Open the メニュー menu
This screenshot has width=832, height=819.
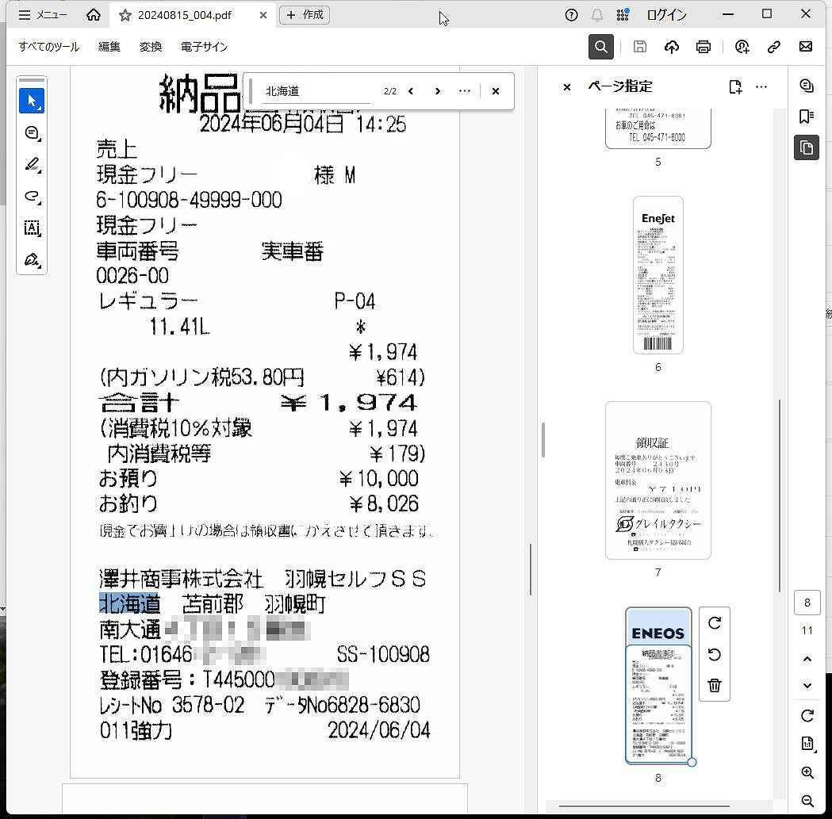point(43,15)
